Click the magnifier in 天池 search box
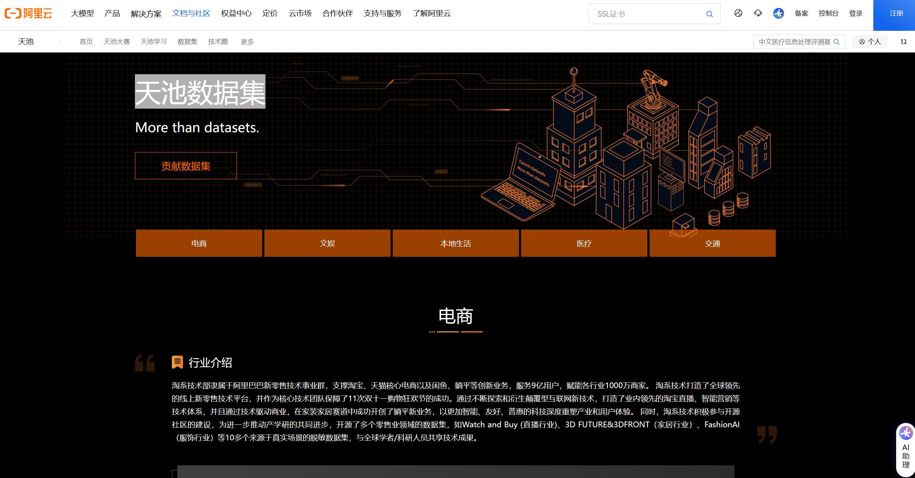This screenshot has width=915, height=478. tap(836, 42)
